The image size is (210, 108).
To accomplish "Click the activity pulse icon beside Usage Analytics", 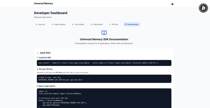I will [x=52, y=24].
